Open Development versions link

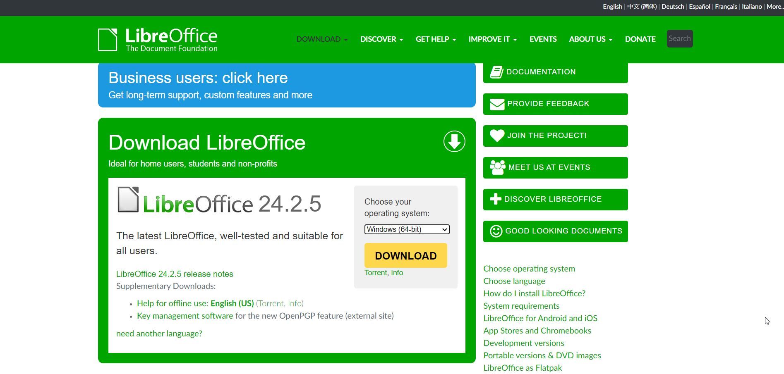(524, 343)
